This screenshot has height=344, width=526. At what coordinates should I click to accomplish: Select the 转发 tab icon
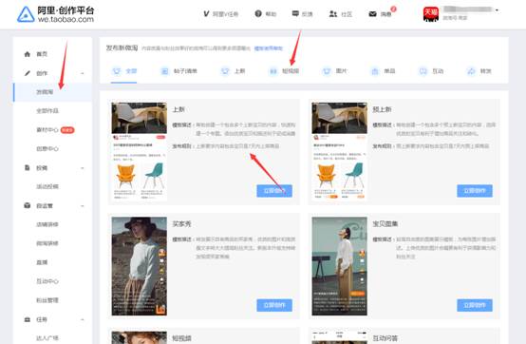(x=471, y=71)
